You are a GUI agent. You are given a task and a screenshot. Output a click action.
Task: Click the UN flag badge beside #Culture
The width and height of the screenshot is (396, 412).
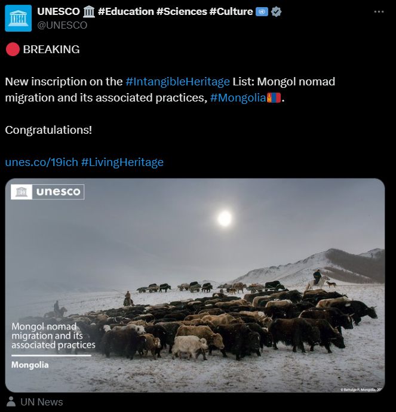coord(262,12)
